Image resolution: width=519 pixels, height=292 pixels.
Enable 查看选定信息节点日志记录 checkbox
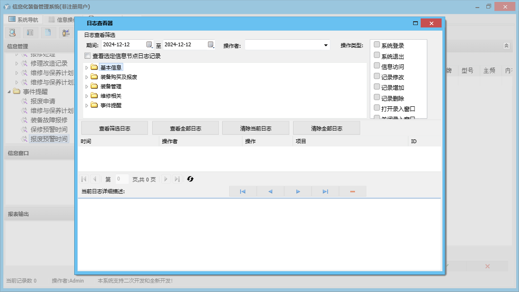(88, 56)
